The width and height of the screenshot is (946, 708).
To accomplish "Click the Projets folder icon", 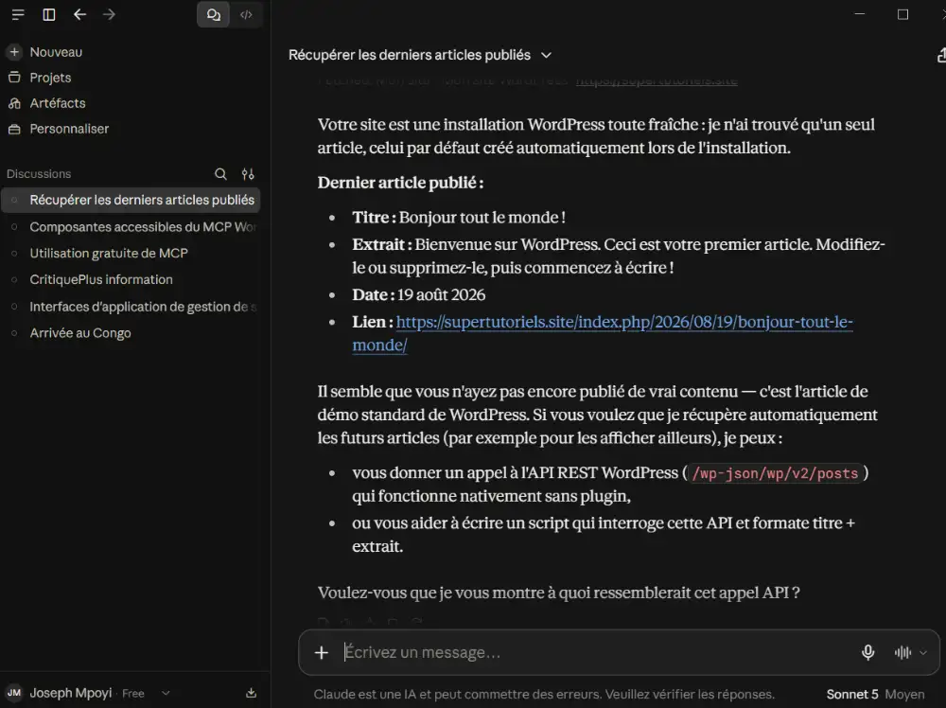I will [14, 78].
